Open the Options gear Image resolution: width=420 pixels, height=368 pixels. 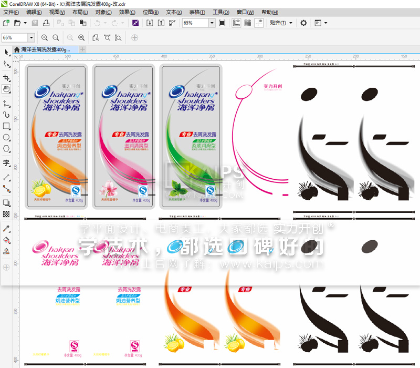tap(303, 23)
